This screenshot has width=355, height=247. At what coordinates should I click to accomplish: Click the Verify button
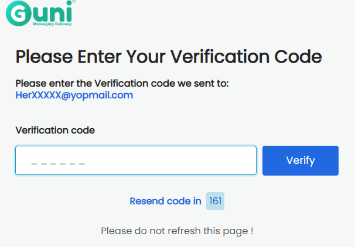(301, 160)
